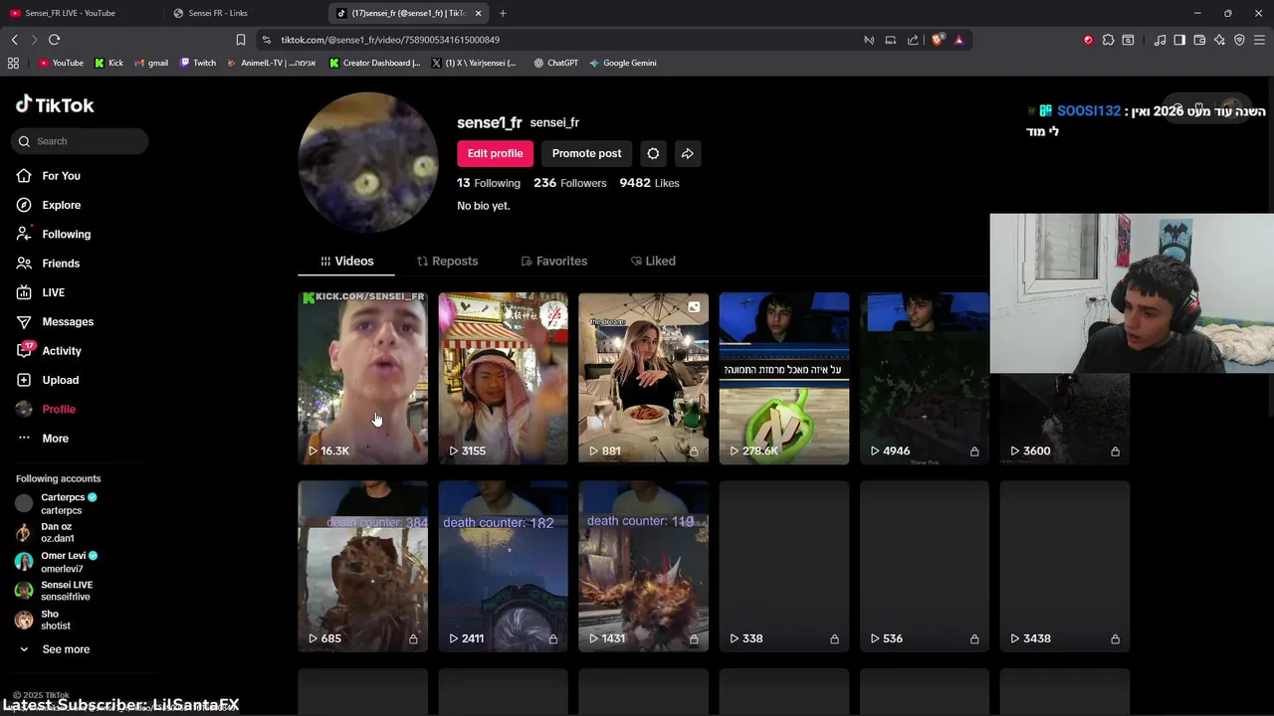Screen dimensions: 1274x716
Task: Open Brave VPN shield icon
Action: 1239,40
